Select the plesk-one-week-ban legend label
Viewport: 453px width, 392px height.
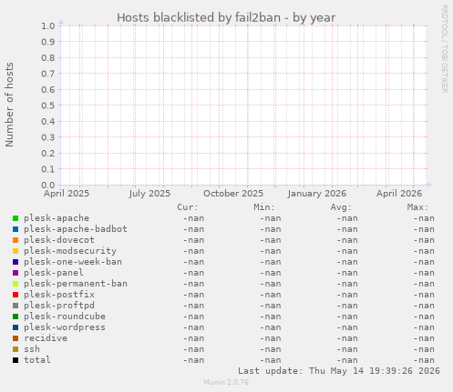pyautogui.click(x=73, y=262)
